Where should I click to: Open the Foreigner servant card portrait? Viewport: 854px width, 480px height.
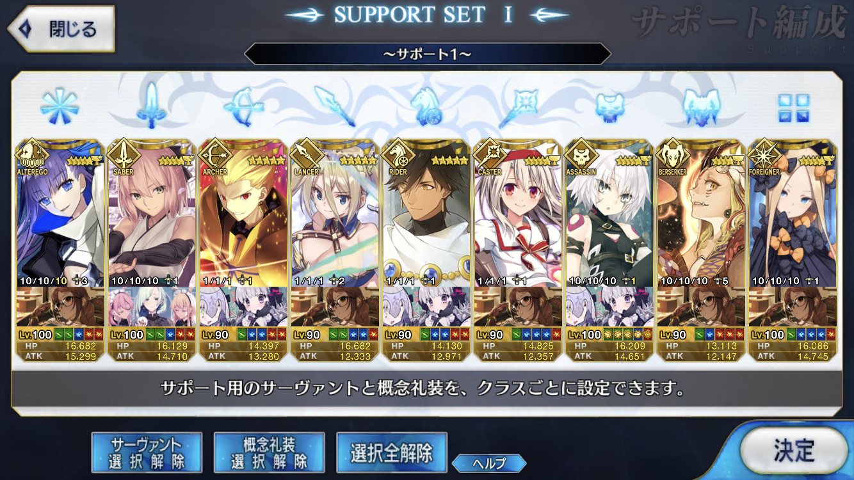(x=793, y=213)
